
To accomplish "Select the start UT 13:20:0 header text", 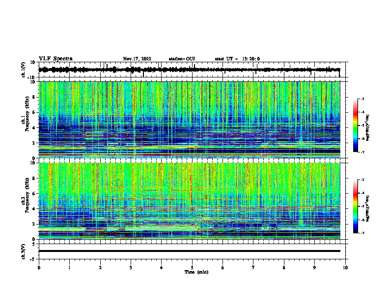I will pos(237,59).
